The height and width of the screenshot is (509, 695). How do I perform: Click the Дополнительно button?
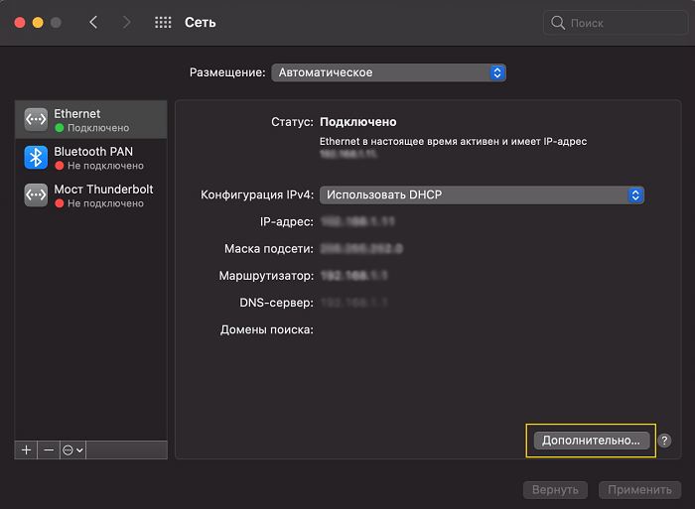(592, 441)
